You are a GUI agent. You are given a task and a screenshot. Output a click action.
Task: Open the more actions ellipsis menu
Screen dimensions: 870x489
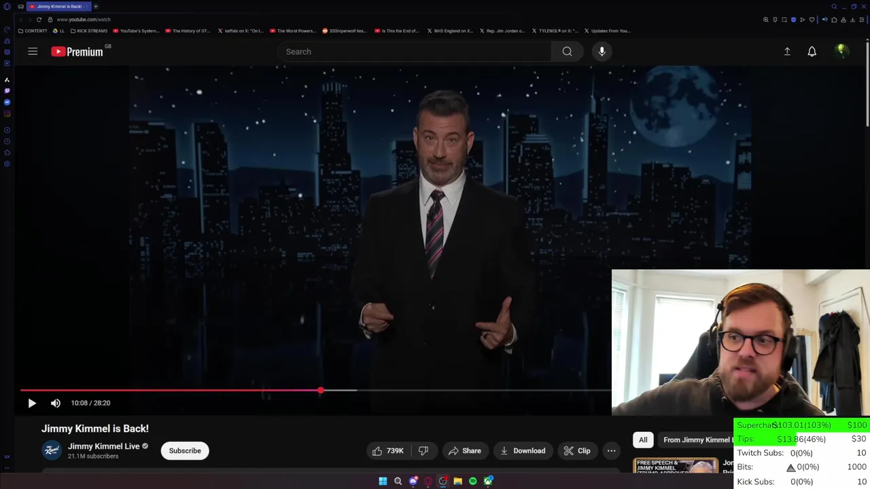coord(612,451)
